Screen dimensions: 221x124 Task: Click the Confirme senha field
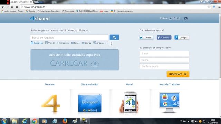click(x=164, y=66)
